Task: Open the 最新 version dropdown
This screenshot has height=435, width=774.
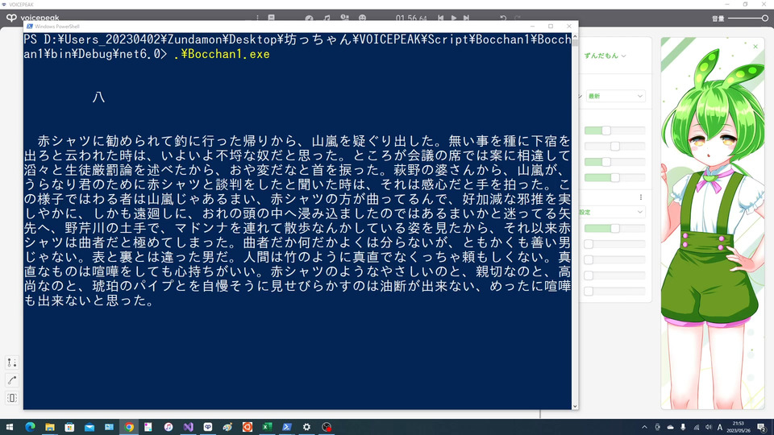Action: (x=615, y=96)
